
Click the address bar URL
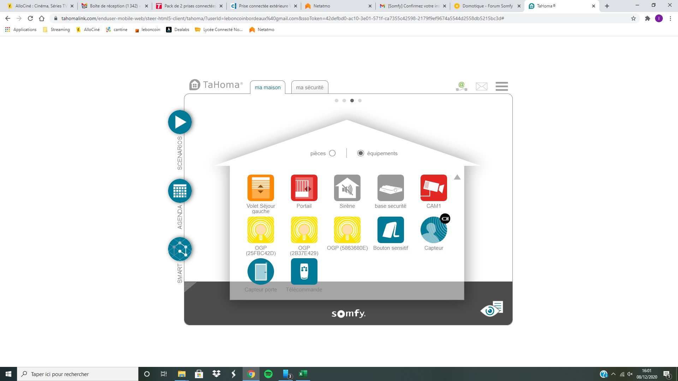(x=282, y=18)
